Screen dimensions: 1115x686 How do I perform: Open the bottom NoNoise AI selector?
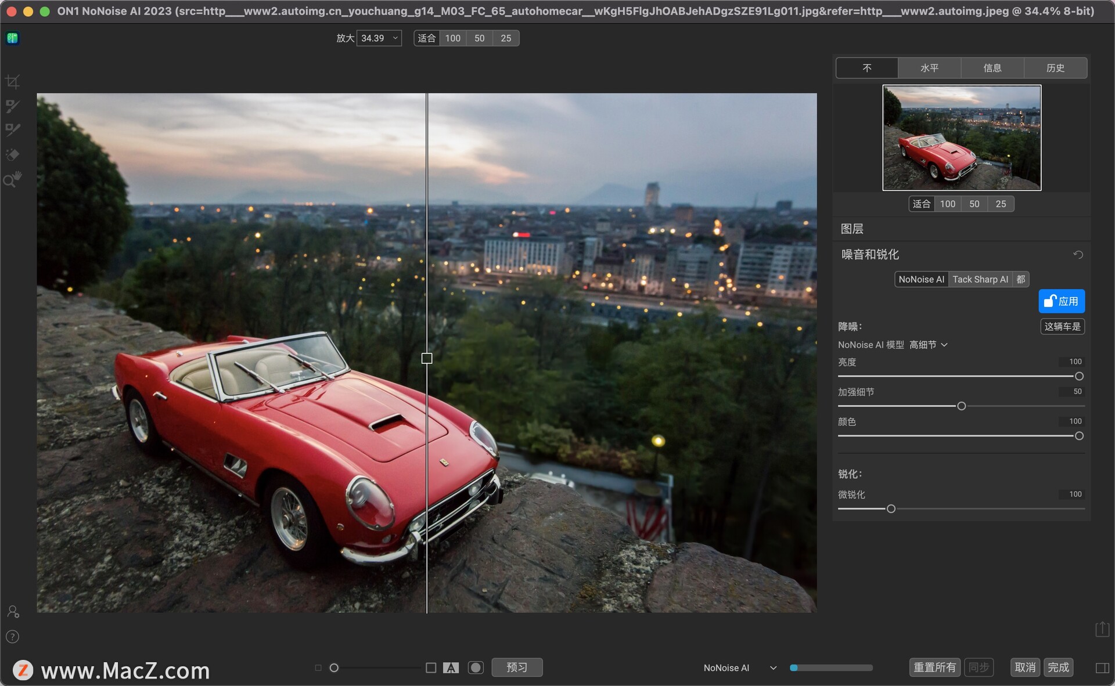pyautogui.click(x=740, y=668)
